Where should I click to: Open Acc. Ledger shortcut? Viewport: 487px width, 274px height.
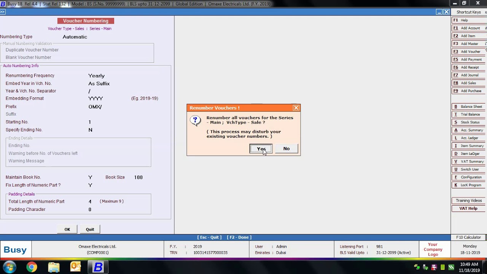469,138
